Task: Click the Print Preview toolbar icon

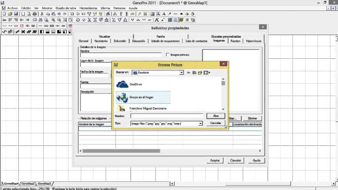Action: [x=29, y=14]
